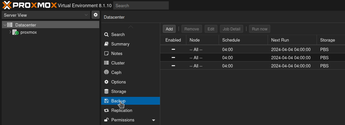
Task: Click the Job Detail button
Action: tap(231, 29)
